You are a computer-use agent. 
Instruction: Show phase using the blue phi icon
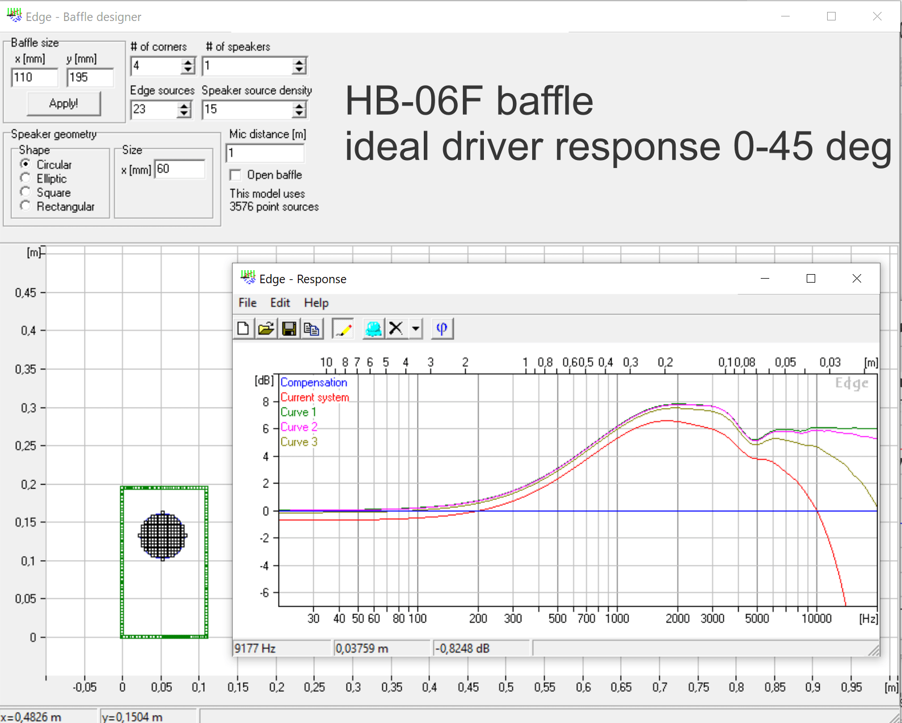coord(442,329)
